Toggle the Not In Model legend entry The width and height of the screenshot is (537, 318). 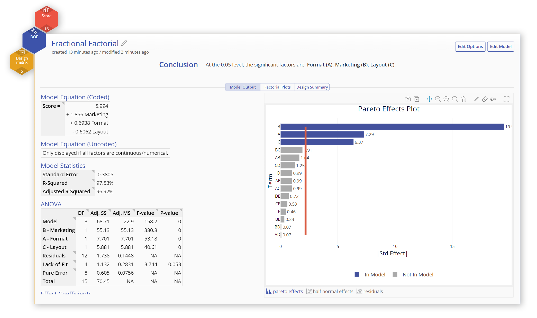pyautogui.click(x=413, y=274)
